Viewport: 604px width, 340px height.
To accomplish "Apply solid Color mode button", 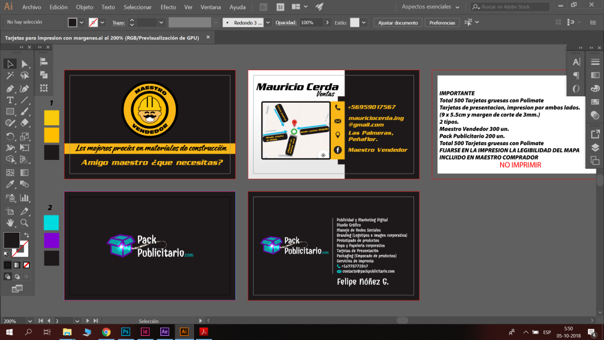I will pos(8,265).
